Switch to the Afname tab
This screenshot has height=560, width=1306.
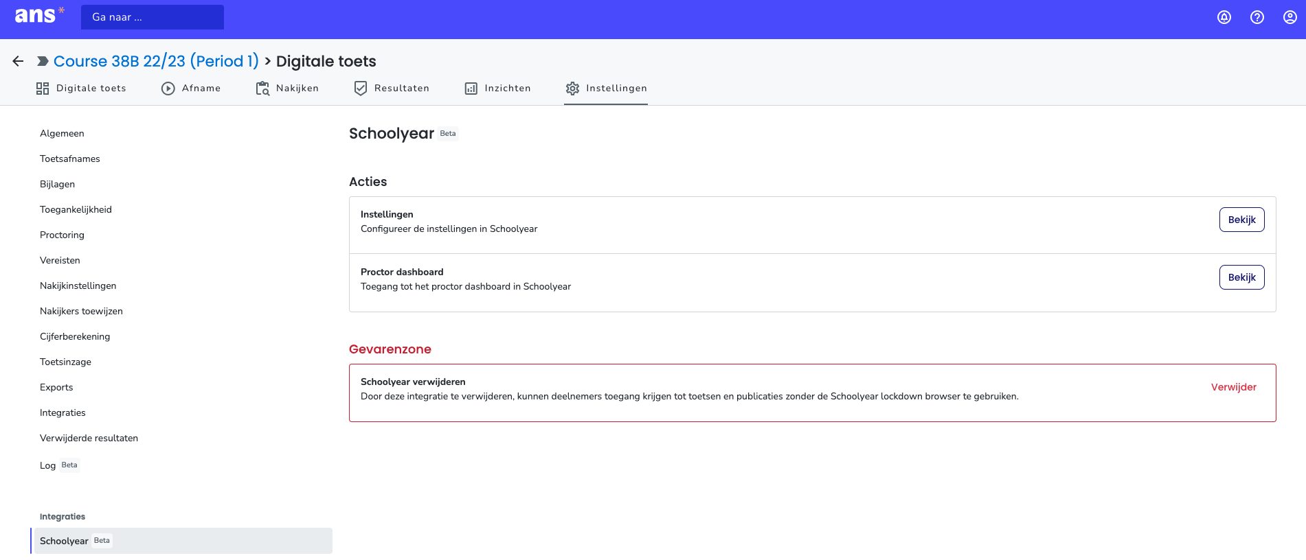191,89
